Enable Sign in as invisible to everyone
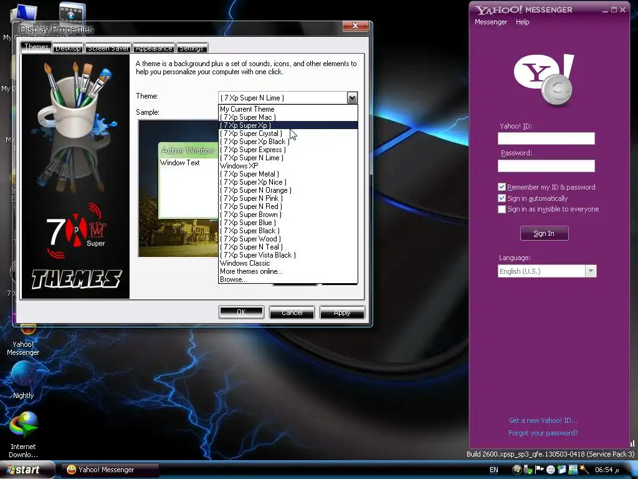Image resolution: width=638 pixels, height=479 pixels. tap(502, 210)
